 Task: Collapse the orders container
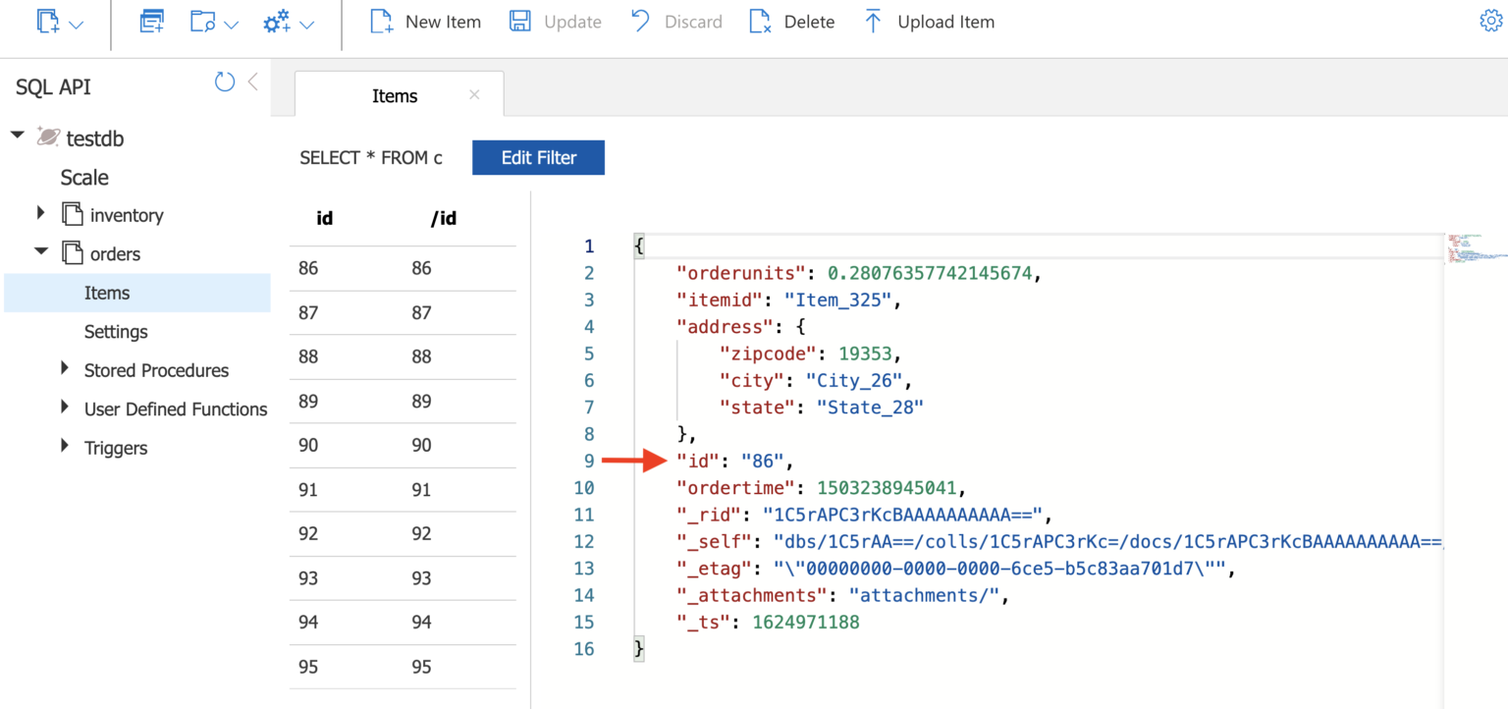tap(40, 252)
